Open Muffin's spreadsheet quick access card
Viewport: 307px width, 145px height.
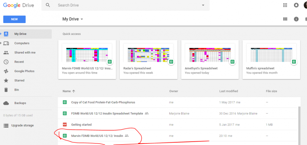[x=271, y=60]
